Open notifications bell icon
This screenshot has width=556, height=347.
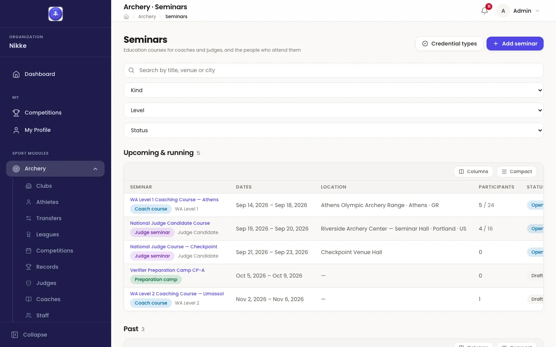coord(485,11)
